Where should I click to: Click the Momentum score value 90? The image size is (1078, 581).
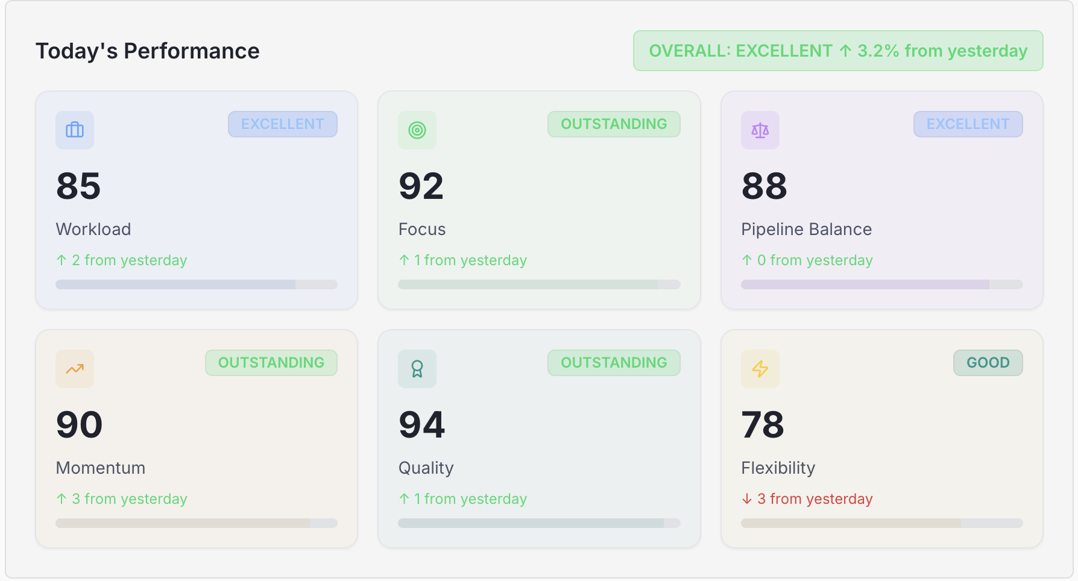[80, 424]
